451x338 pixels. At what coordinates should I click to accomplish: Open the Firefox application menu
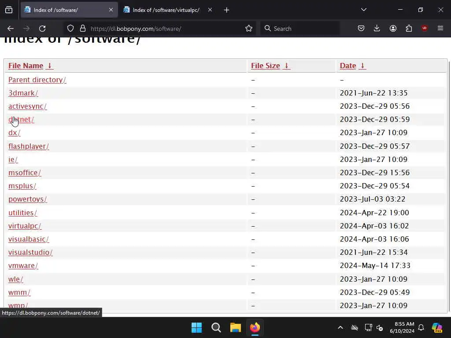point(440,28)
